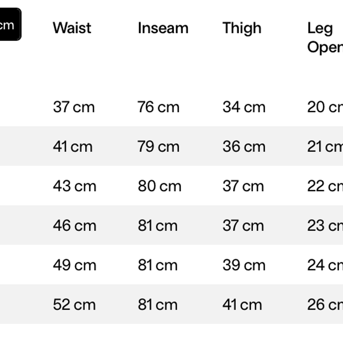Select the 36 cm thigh cell
This screenshot has width=343, height=343.
244,147
